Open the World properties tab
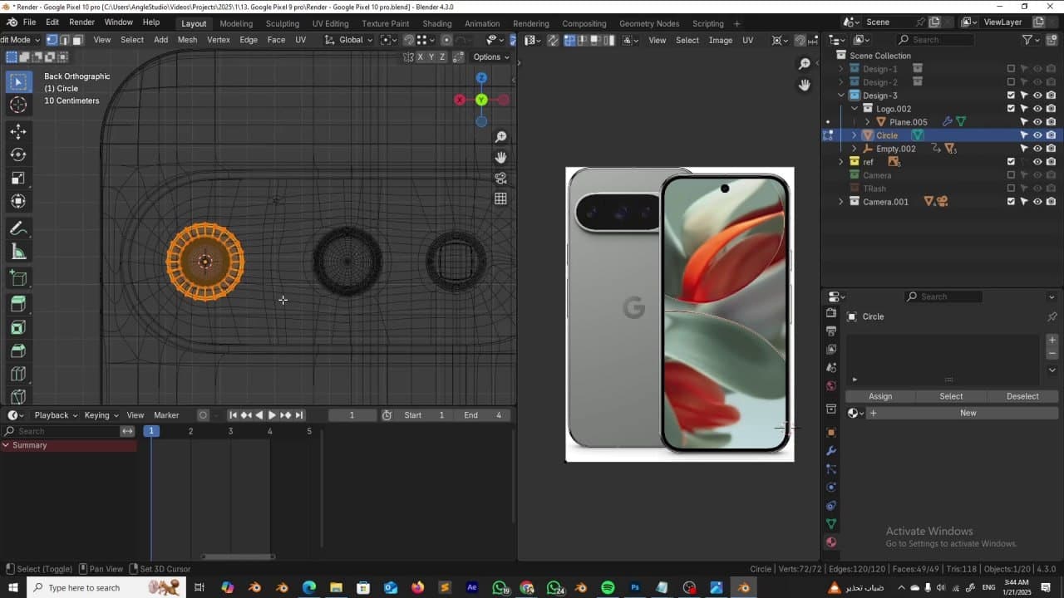Image resolution: width=1064 pixels, height=598 pixels. [830, 386]
